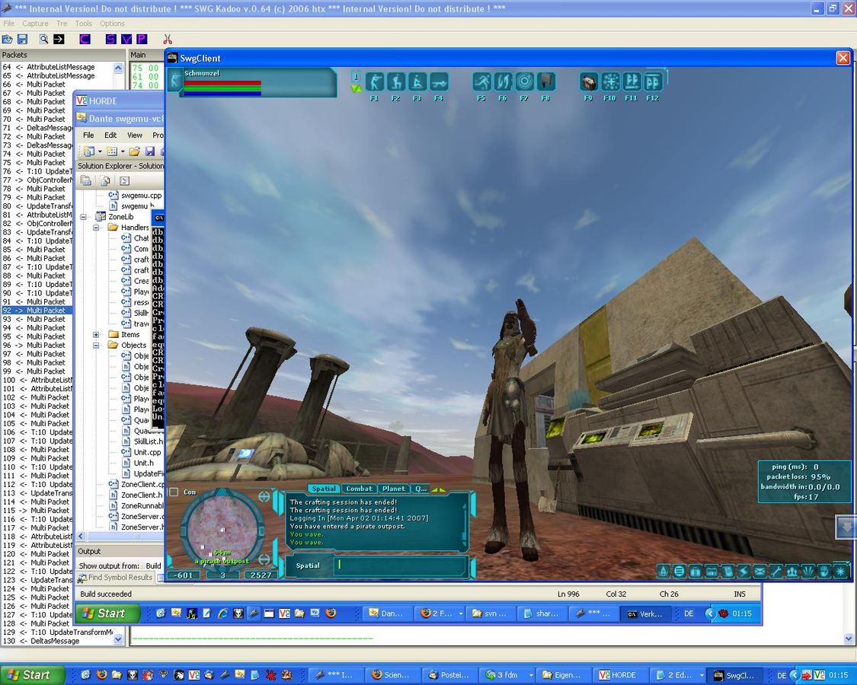The height and width of the screenshot is (685, 857).
Task: Click the F7 target-ring toolbar slot
Action: tap(524, 82)
